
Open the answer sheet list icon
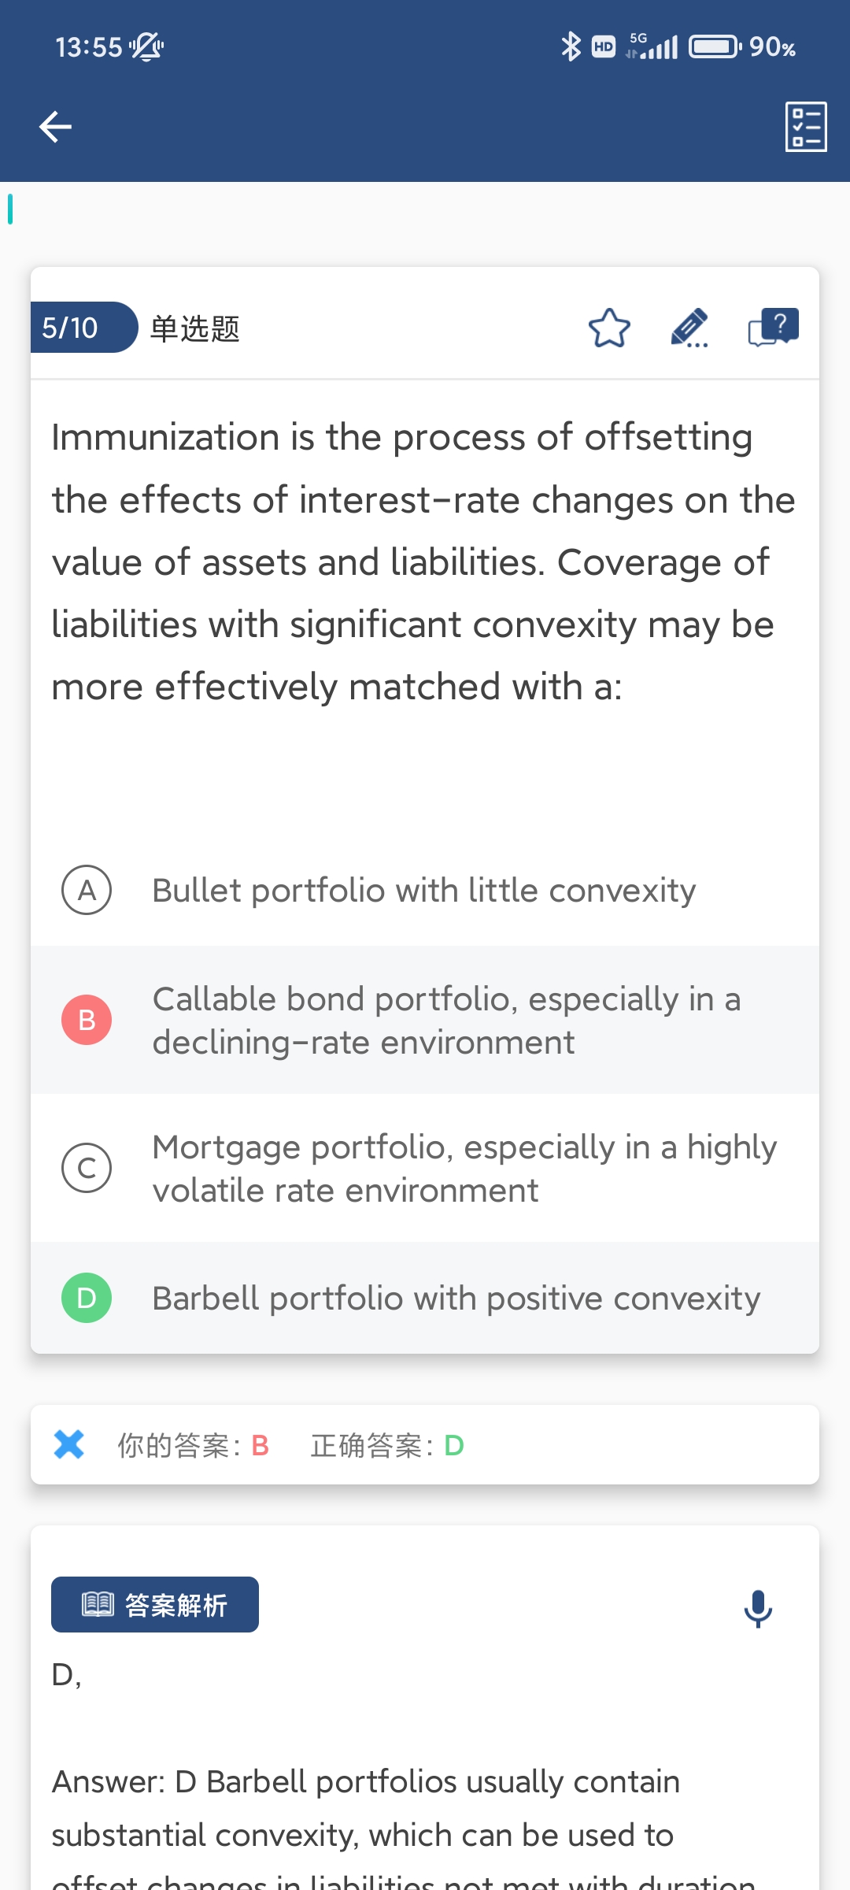806,127
